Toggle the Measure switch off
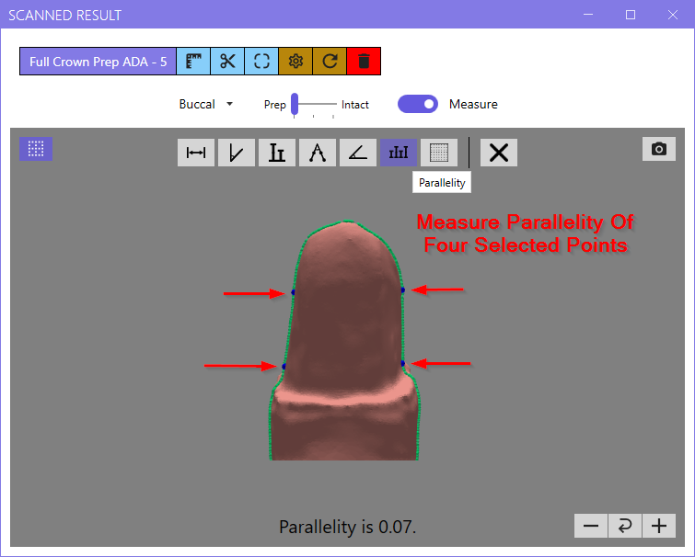 pyautogui.click(x=418, y=104)
